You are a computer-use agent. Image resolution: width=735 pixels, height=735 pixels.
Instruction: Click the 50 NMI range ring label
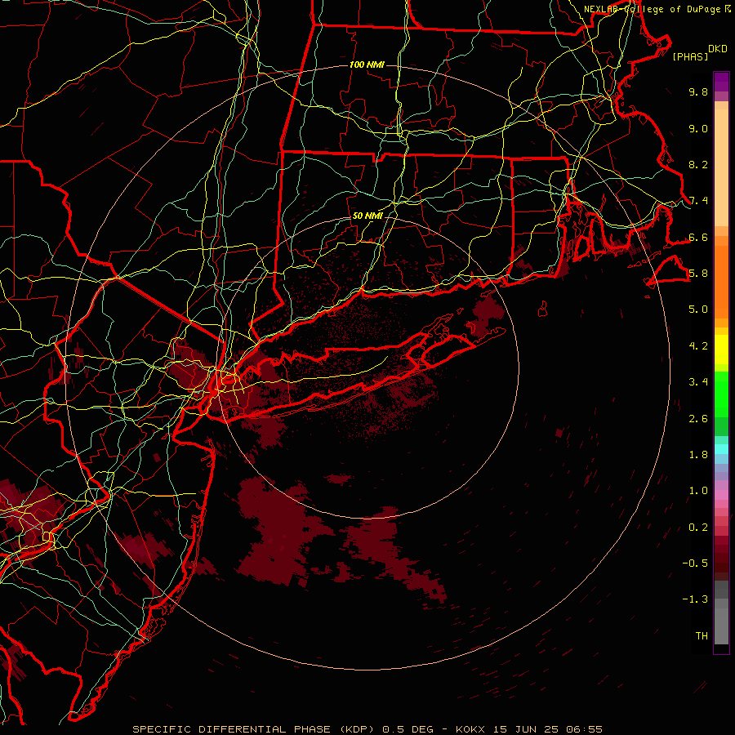(x=367, y=216)
